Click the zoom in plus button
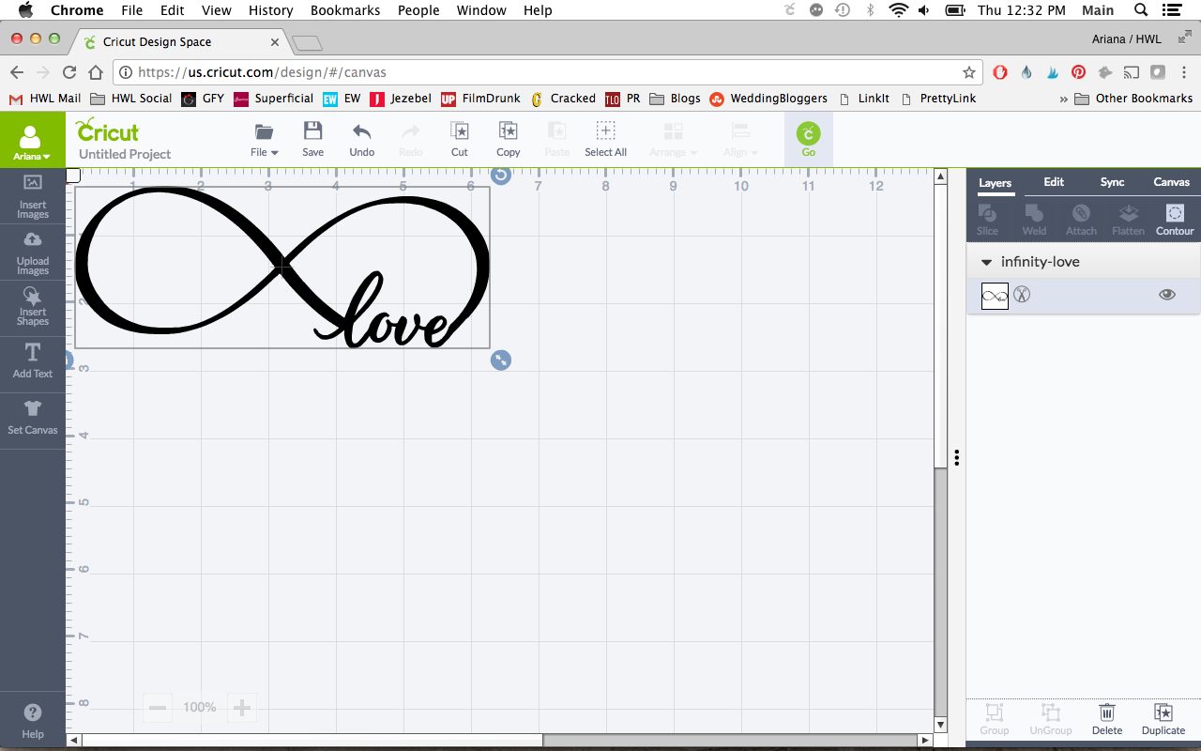The height and width of the screenshot is (751, 1201). pyautogui.click(x=241, y=708)
